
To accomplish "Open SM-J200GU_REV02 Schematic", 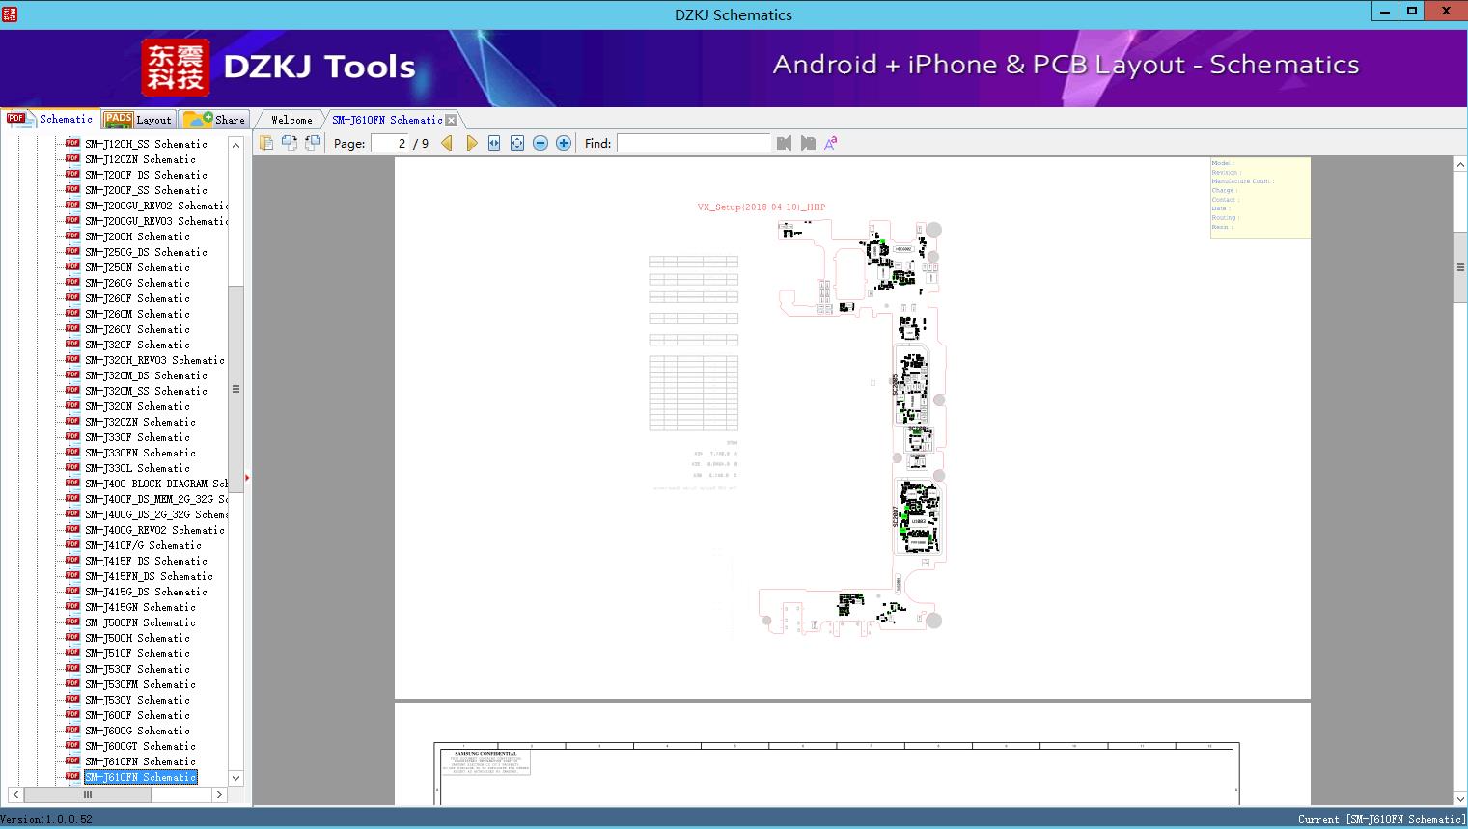I will click(x=156, y=206).
